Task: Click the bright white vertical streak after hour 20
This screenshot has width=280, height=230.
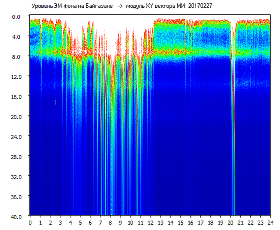Action: 233,64
